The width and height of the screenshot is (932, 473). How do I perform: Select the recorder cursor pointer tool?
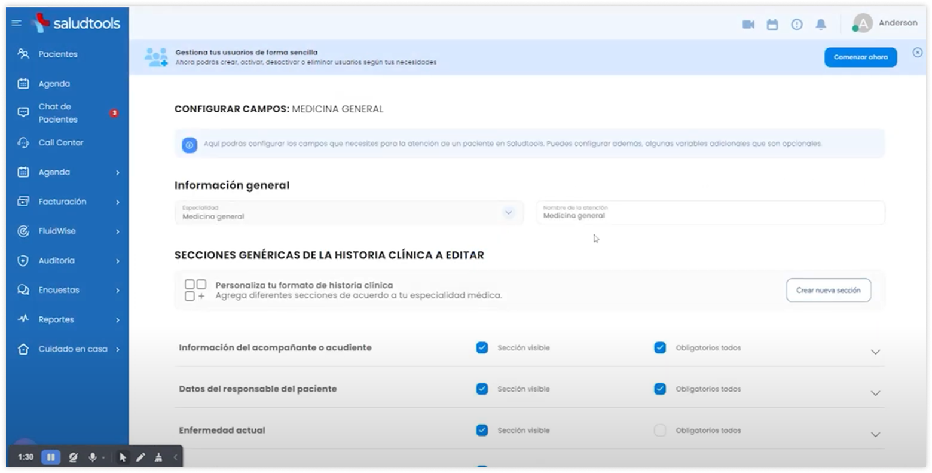click(x=123, y=457)
